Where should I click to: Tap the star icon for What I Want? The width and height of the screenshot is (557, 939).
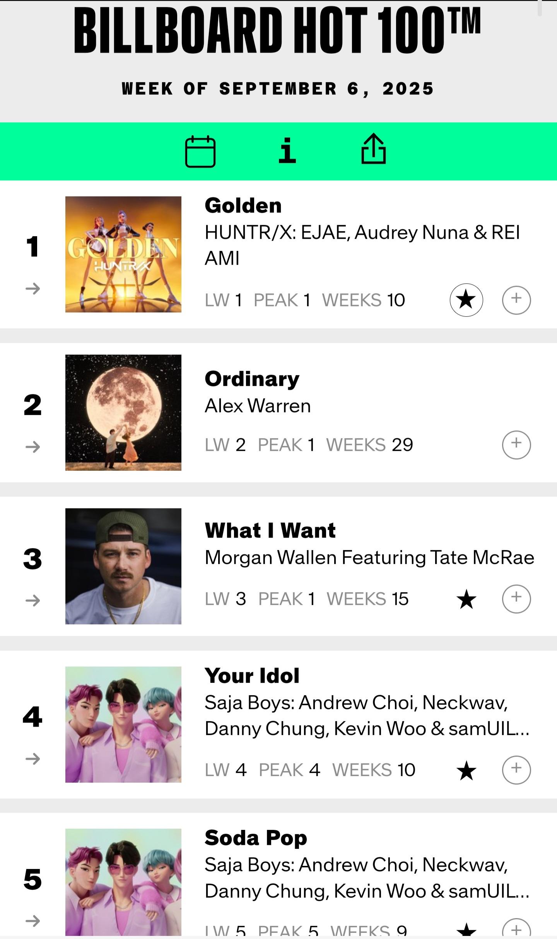466,599
